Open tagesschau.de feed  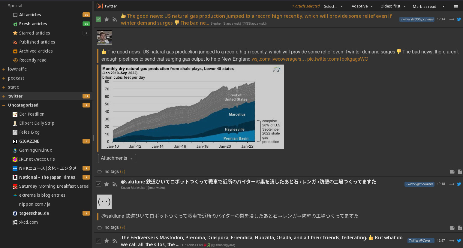coord(34,213)
